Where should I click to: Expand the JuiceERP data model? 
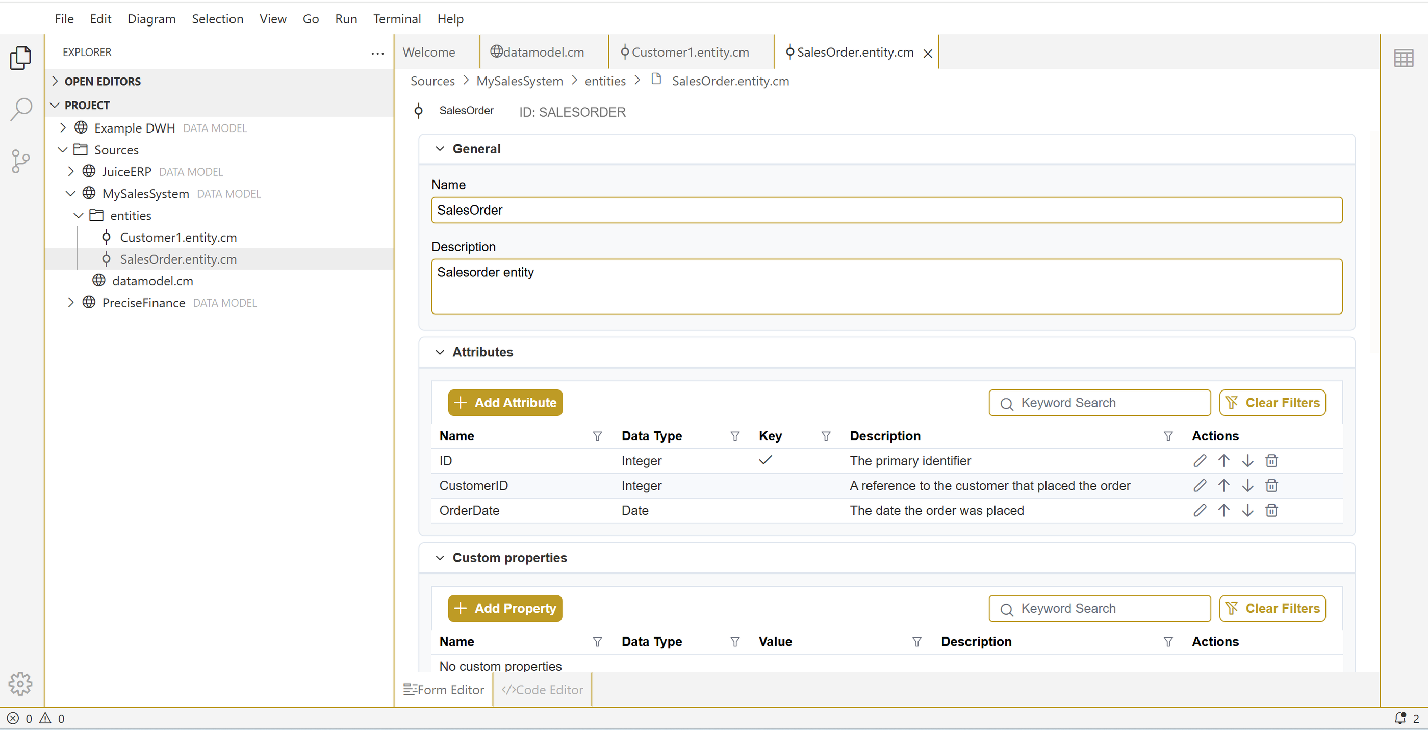(x=70, y=172)
